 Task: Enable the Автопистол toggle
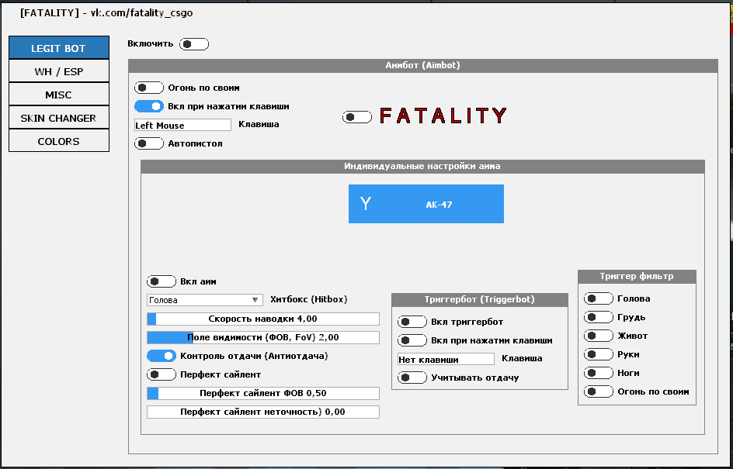pos(149,143)
